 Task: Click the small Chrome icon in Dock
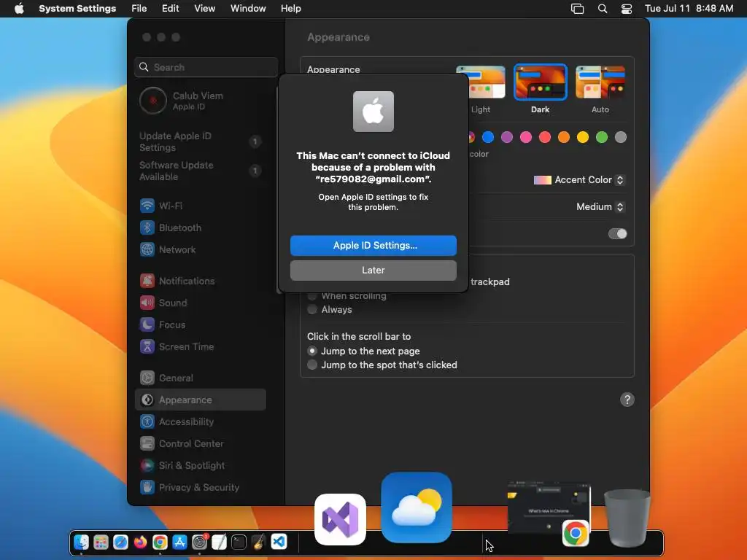(x=160, y=542)
